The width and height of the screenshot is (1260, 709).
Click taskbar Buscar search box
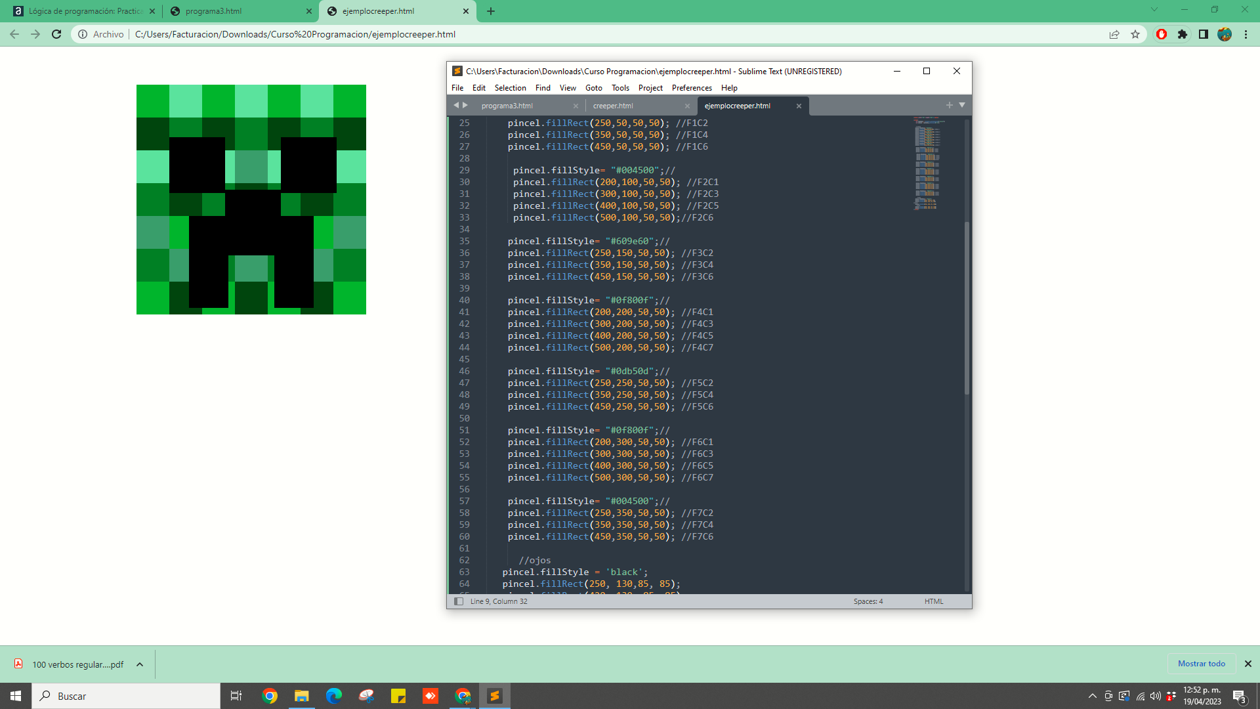coord(126,696)
